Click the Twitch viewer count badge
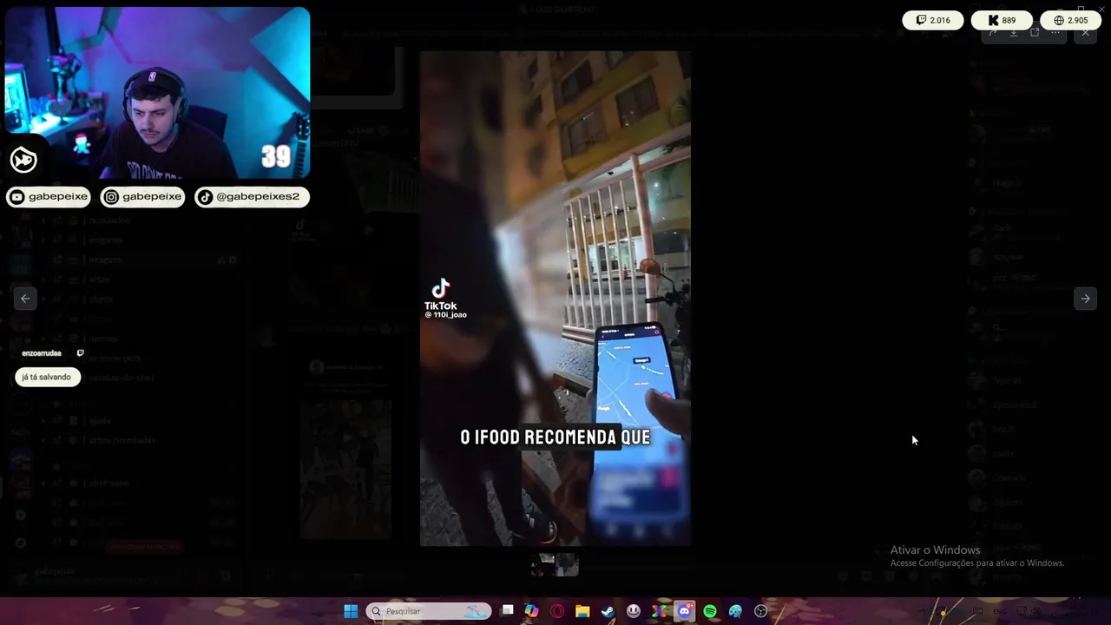 (x=933, y=20)
